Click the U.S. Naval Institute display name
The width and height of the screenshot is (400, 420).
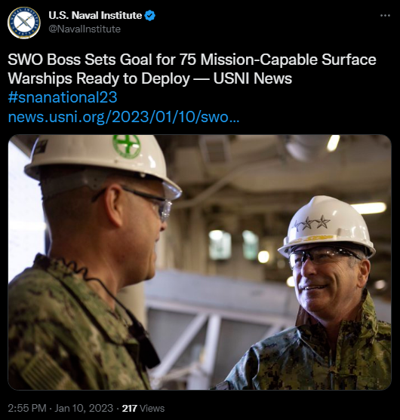(x=95, y=16)
